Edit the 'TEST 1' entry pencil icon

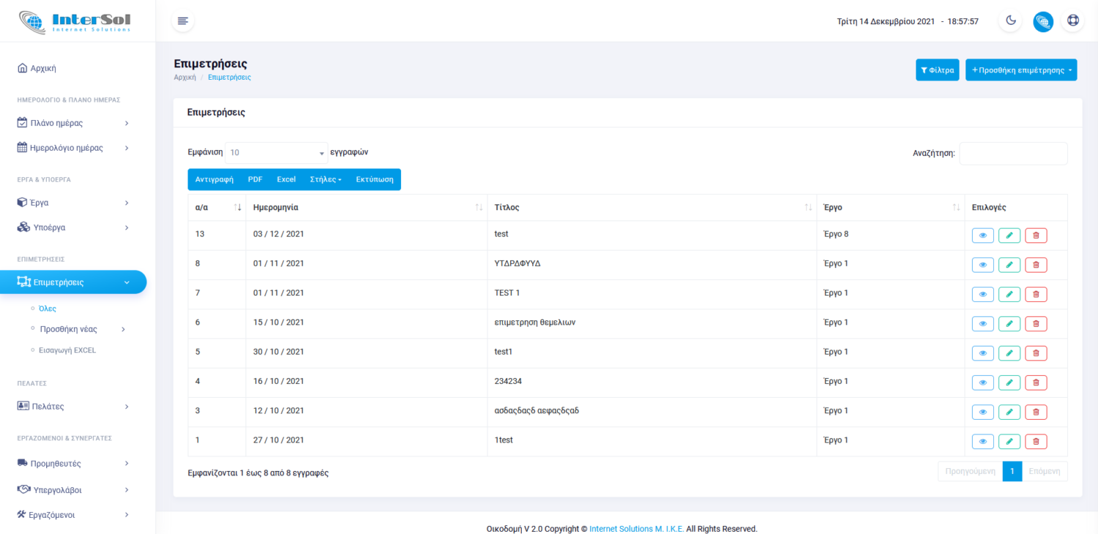1009,294
